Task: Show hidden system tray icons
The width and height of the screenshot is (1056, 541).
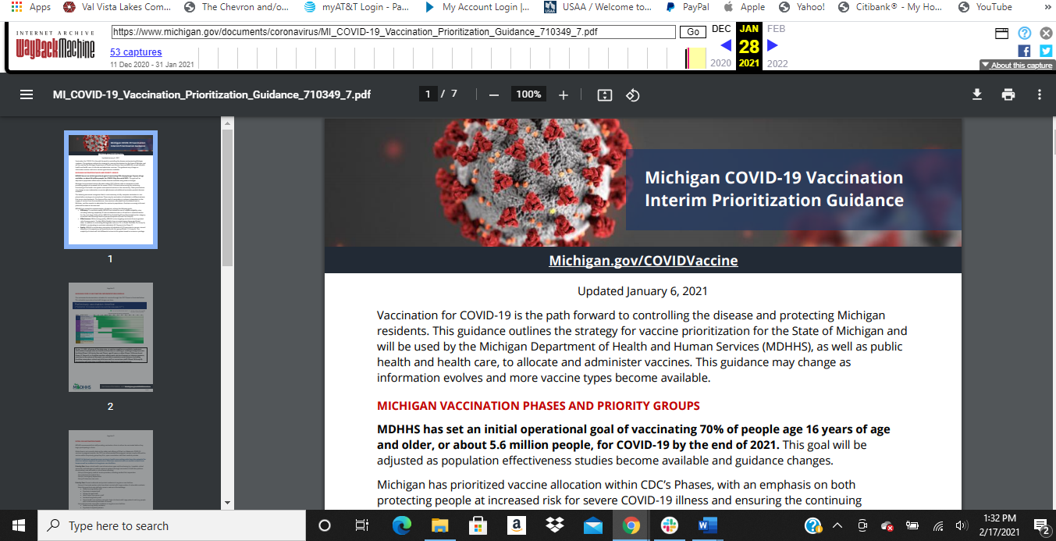Action: (x=837, y=525)
